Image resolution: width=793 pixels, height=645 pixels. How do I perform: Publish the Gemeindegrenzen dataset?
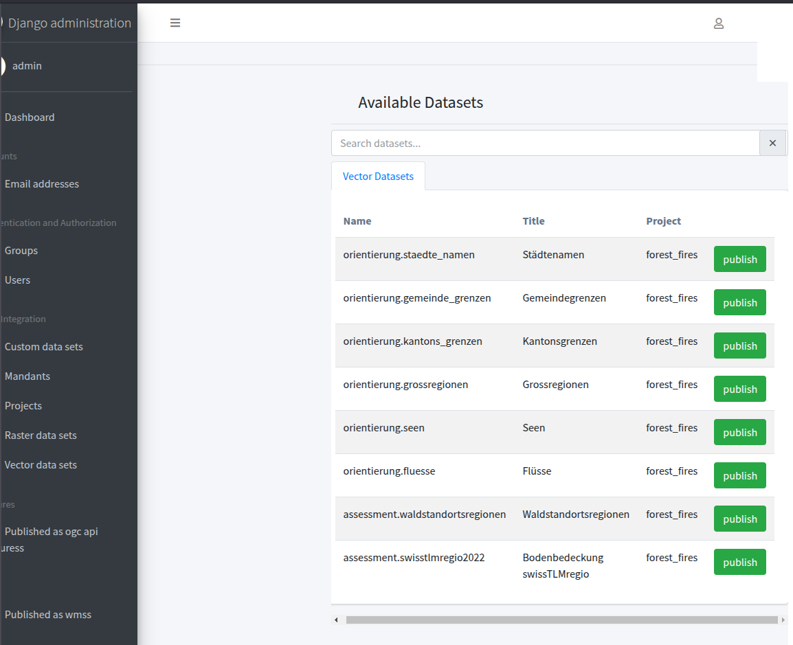click(x=739, y=303)
